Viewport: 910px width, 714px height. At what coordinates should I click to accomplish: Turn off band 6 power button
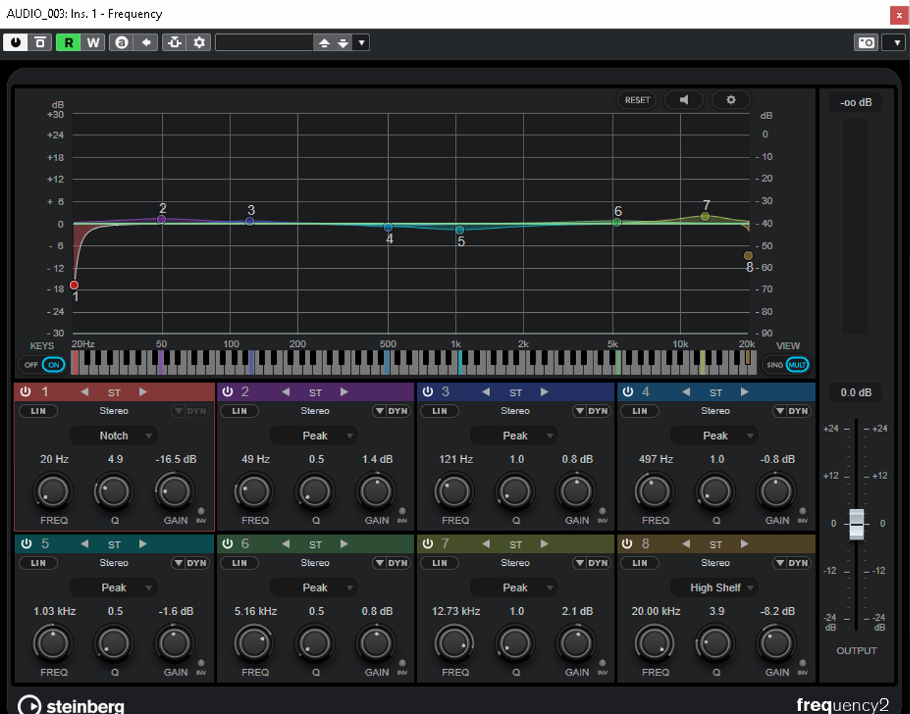coord(227,544)
